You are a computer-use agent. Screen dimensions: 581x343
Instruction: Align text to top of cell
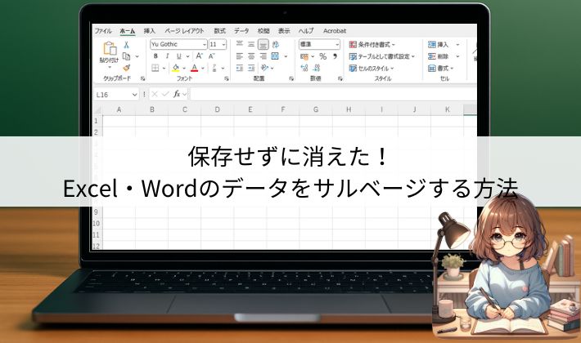(x=240, y=44)
